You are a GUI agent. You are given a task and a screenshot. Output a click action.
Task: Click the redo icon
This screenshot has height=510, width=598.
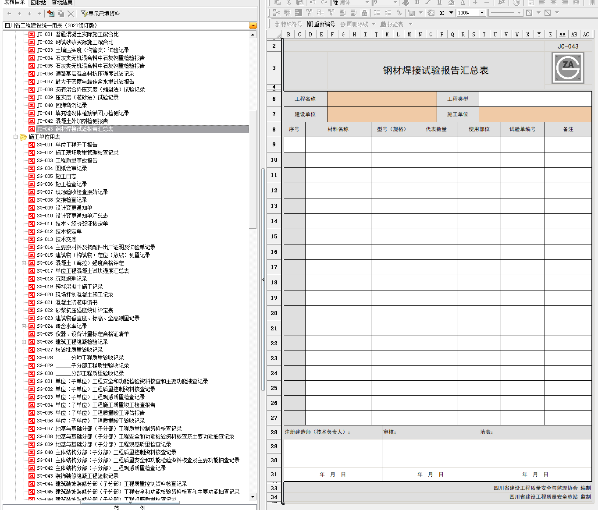324,3
